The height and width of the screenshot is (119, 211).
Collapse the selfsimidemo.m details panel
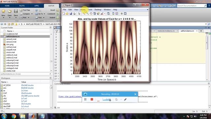pyautogui.click(x=50, y=74)
